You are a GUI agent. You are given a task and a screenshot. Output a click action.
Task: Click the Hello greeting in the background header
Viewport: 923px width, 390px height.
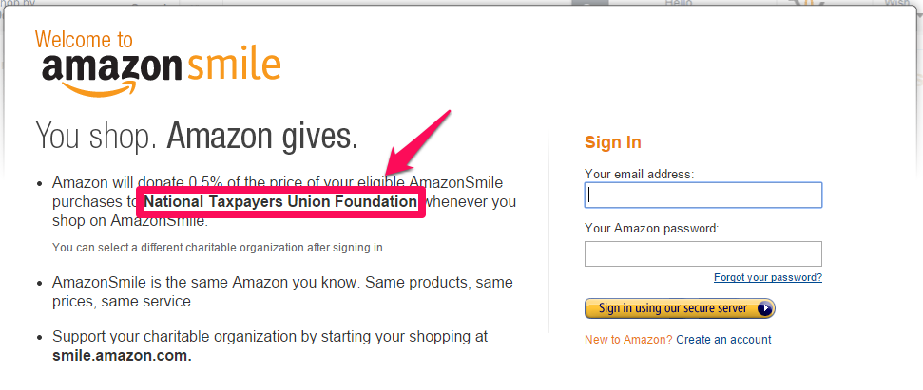[x=677, y=2]
